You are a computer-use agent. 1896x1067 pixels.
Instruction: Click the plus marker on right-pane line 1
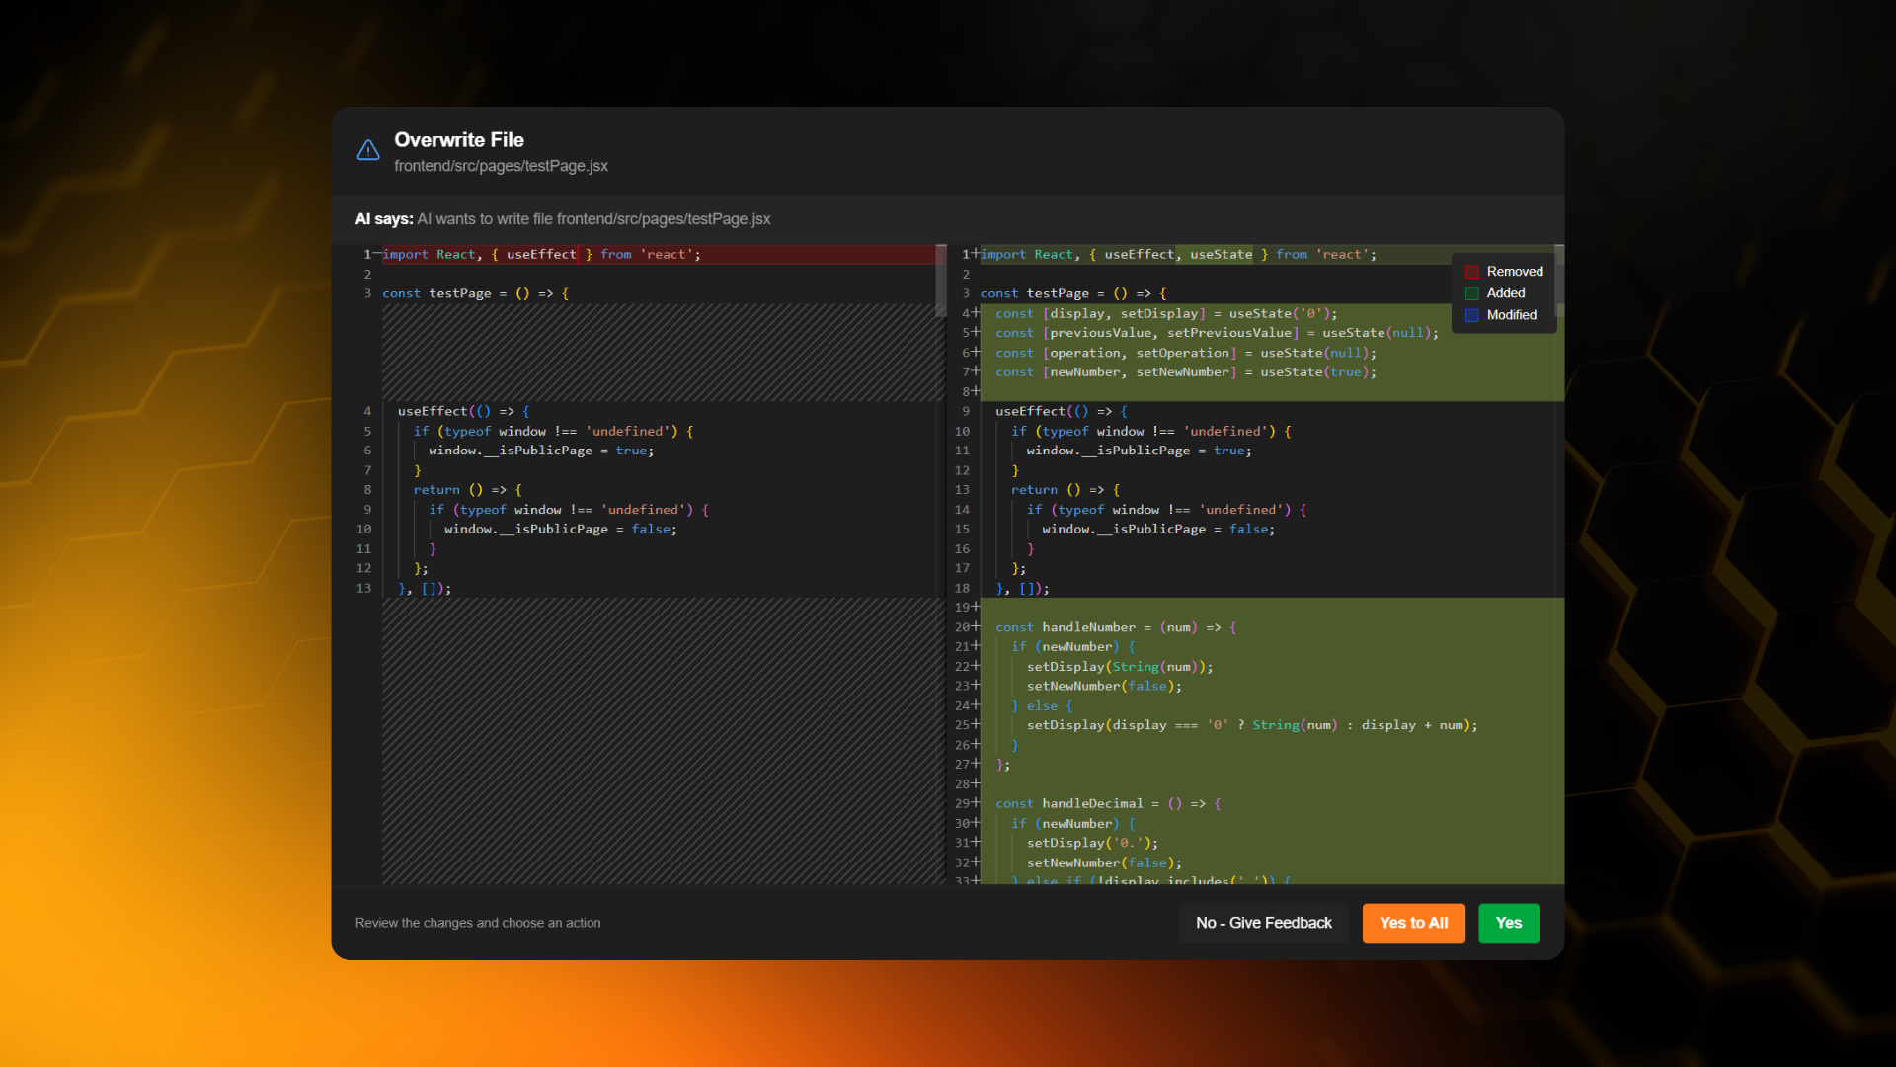pyautogui.click(x=976, y=254)
